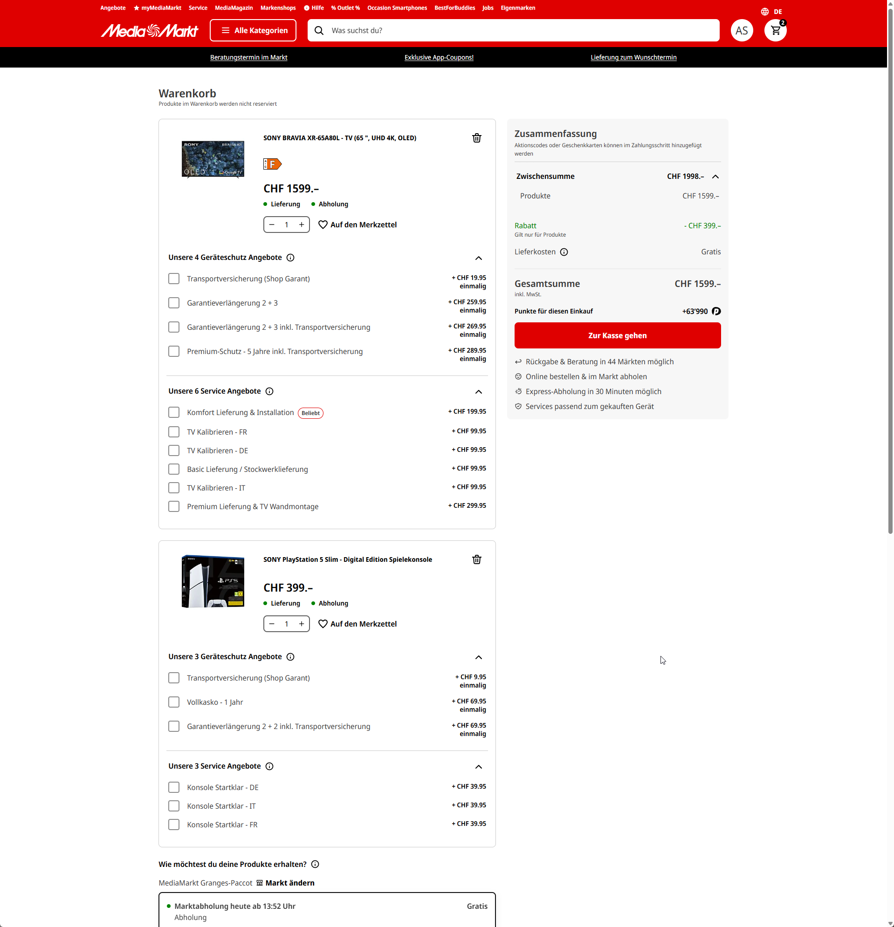Open the AS account avatar
Screen dimensions: 894x927
(742, 31)
